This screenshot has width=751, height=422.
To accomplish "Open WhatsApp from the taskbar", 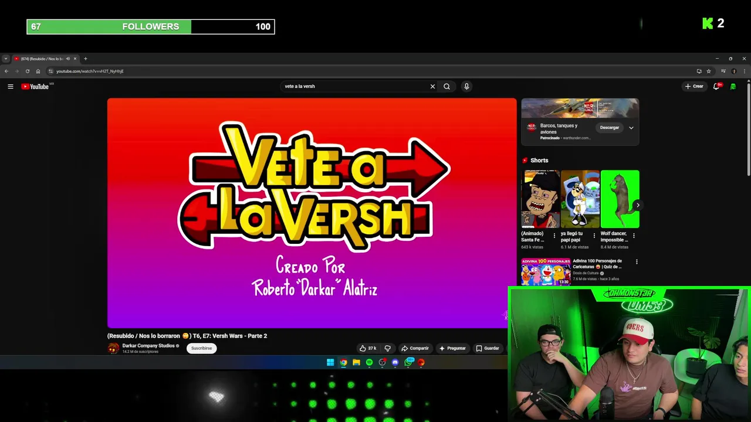I will pos(408,362).
